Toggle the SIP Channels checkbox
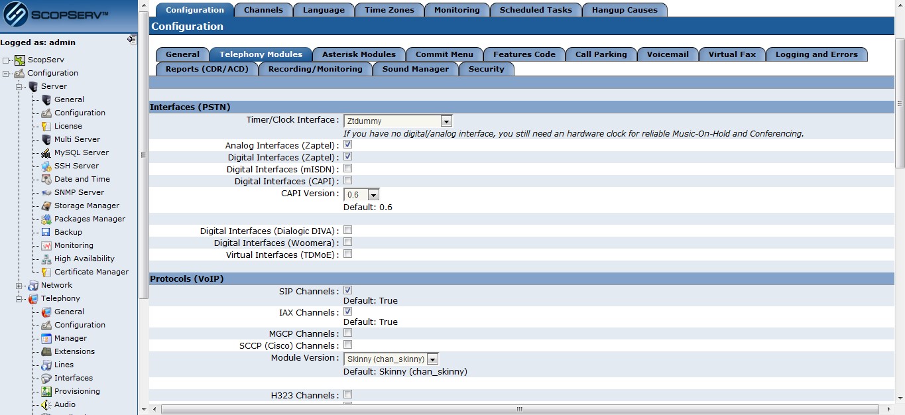 347,290
